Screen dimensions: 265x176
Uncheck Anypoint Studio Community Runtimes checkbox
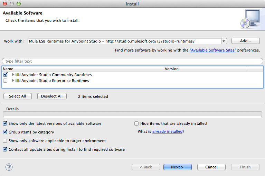point(5,75)
